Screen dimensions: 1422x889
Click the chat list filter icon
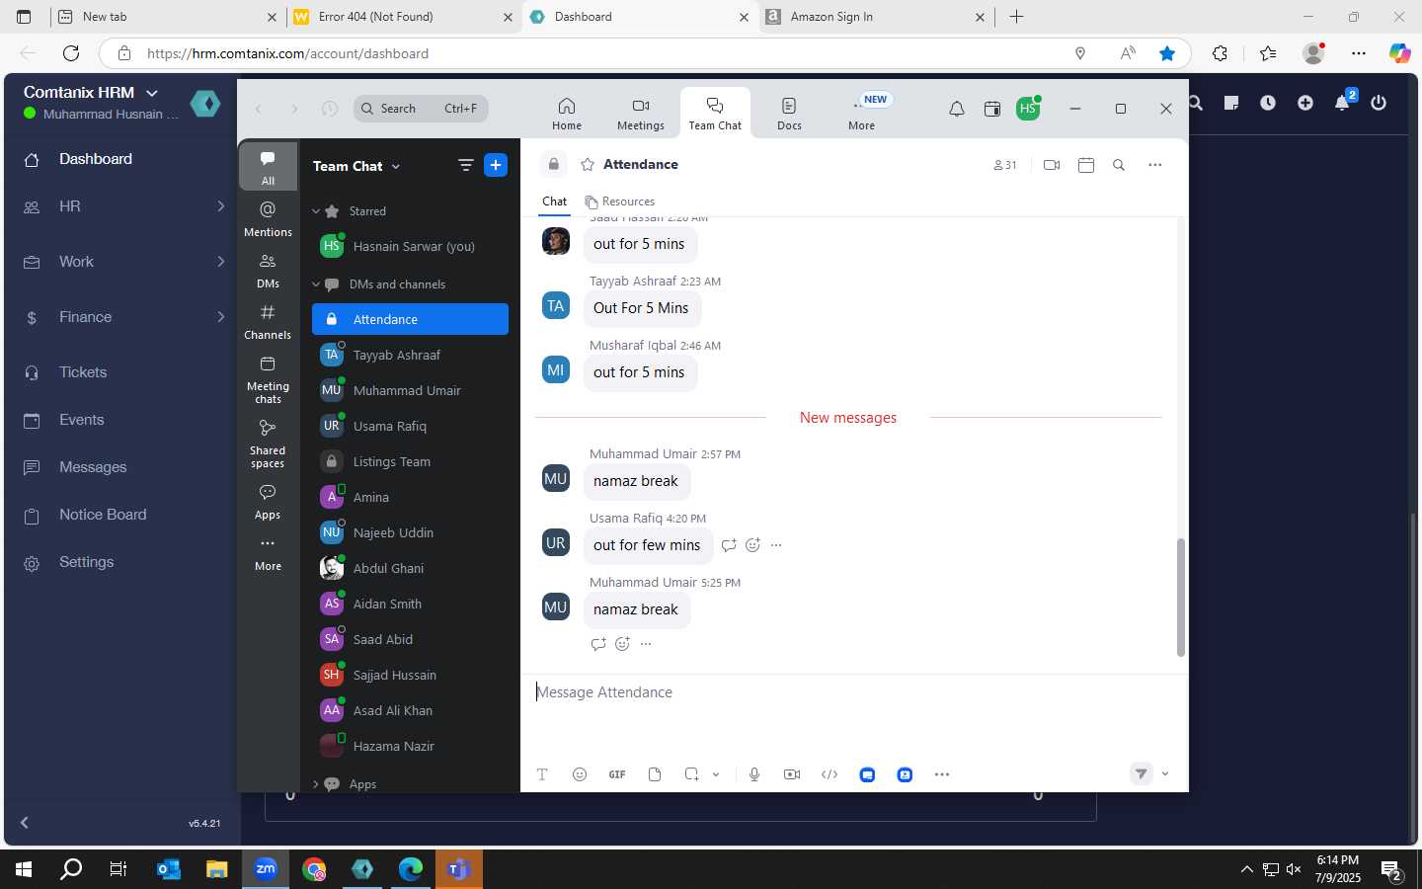point(466,165)
